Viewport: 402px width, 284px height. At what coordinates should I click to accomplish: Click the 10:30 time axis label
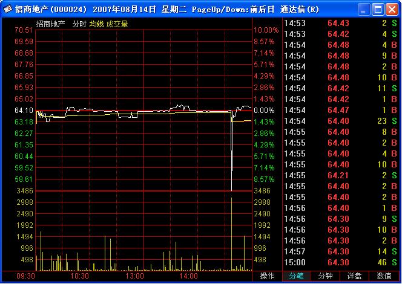pyautogui.click(x=79, y=276)
